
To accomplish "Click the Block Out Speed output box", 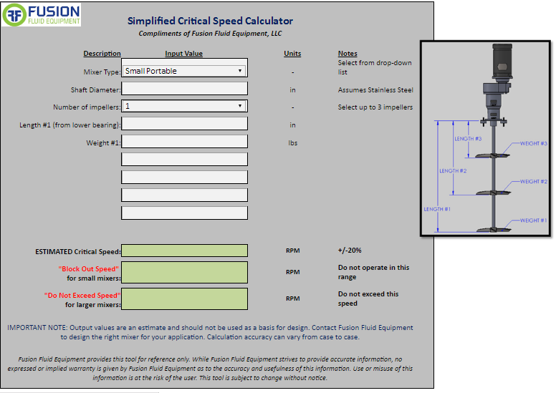I will 184,272.
